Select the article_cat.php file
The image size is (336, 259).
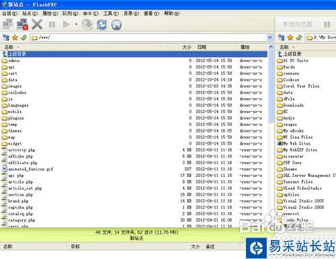click(25, 188)
